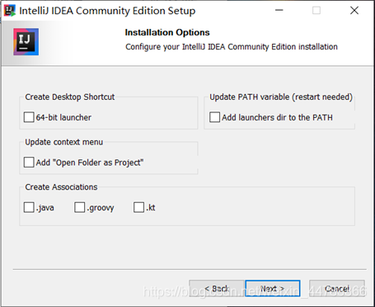Click the Create Associations group label
This screenshot has height=307, width=375.
(x=61, y=187)
